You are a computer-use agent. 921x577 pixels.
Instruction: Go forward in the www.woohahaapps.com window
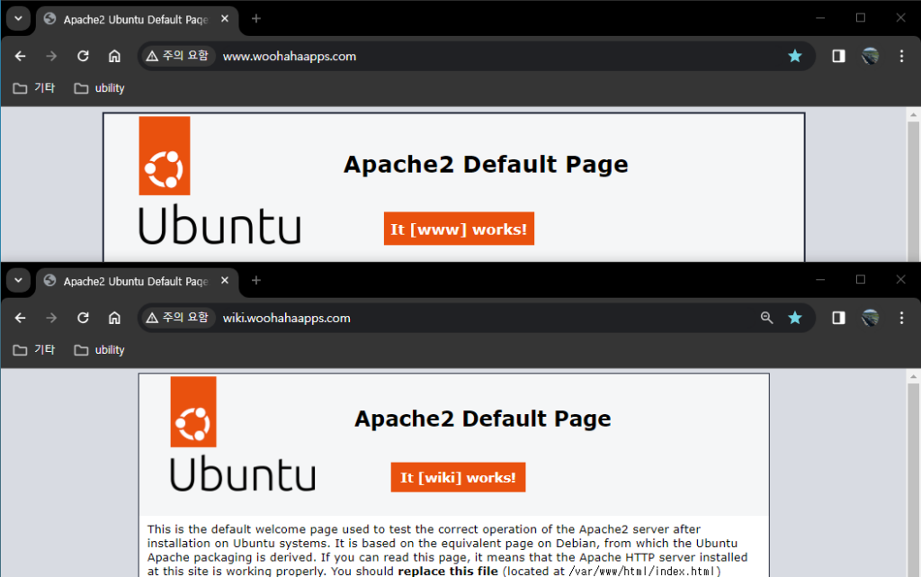[51, 56]
